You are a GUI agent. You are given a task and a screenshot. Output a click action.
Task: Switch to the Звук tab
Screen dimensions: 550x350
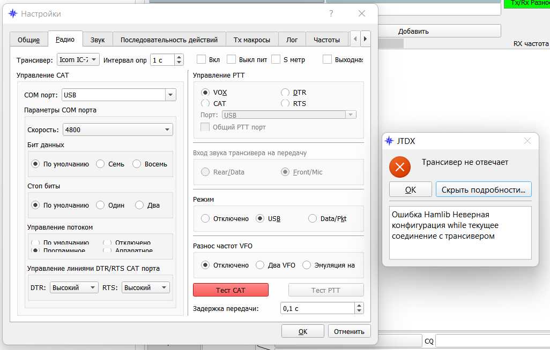98,40
